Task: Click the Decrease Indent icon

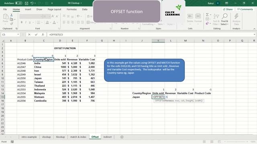Action: 78,22
